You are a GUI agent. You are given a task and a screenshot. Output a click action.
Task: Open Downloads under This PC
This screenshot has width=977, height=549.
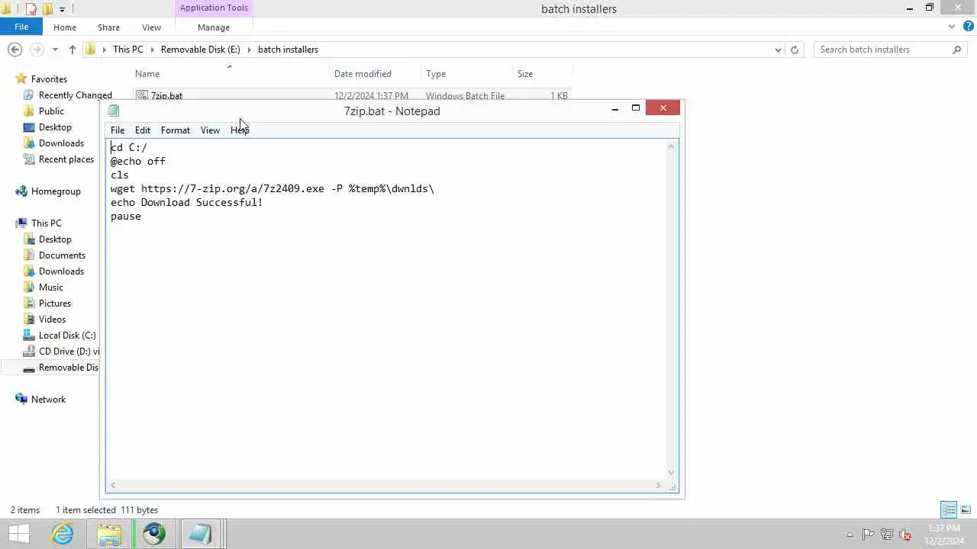[x=61, y=271]
